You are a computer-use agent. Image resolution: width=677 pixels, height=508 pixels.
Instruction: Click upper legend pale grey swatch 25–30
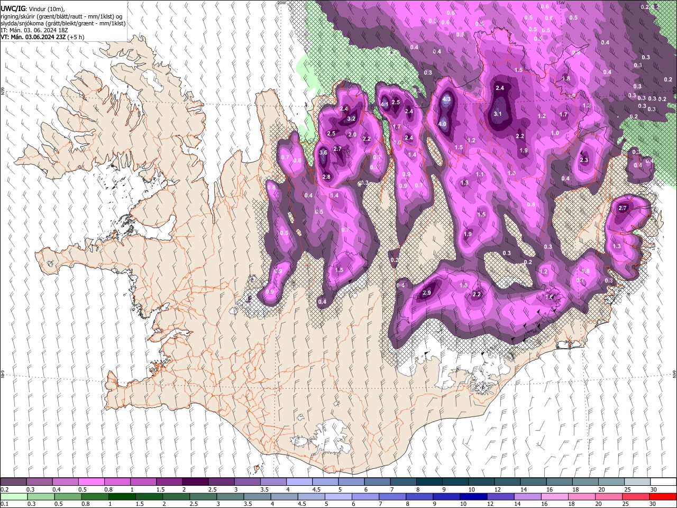(638, 482)
